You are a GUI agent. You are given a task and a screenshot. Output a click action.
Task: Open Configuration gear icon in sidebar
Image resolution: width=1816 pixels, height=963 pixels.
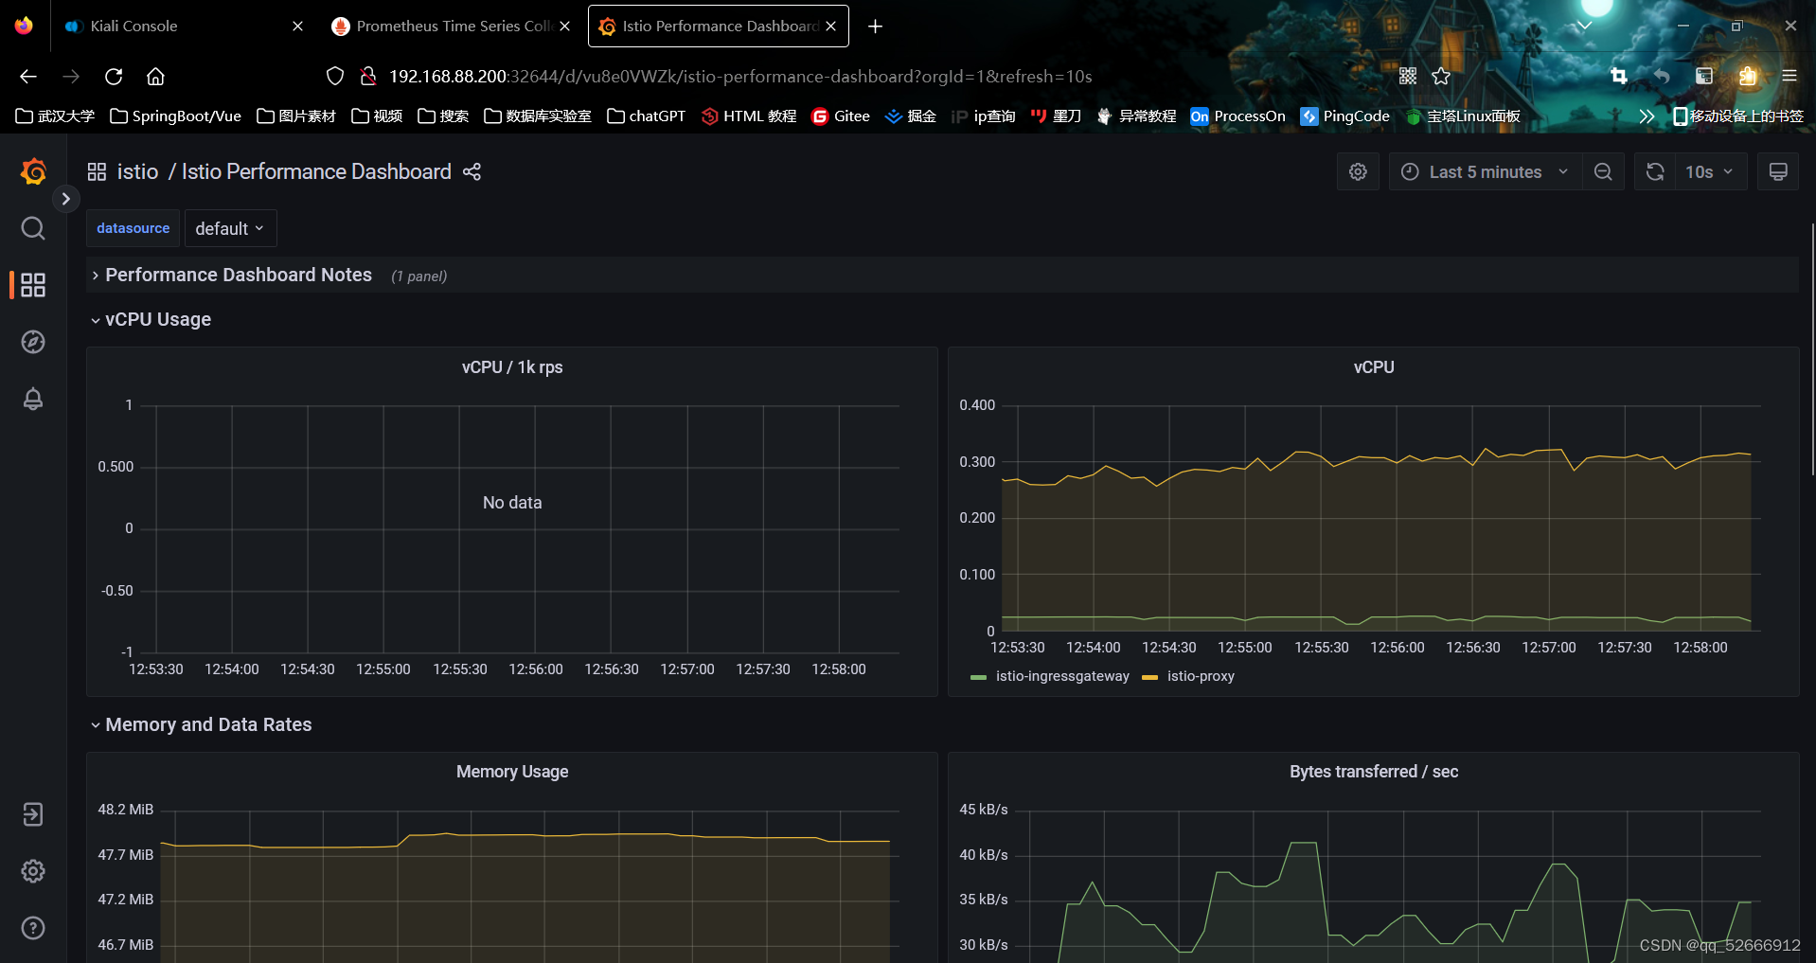coord(33,871)
